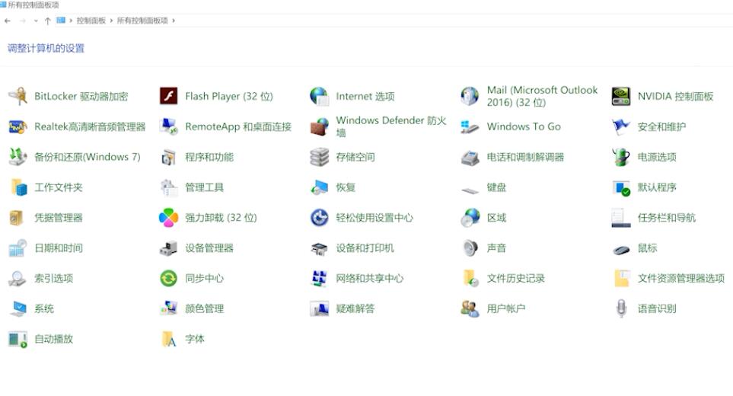Open the 凭据管理器 safe icon
733x396 pixels.
(x=16, y=218)
